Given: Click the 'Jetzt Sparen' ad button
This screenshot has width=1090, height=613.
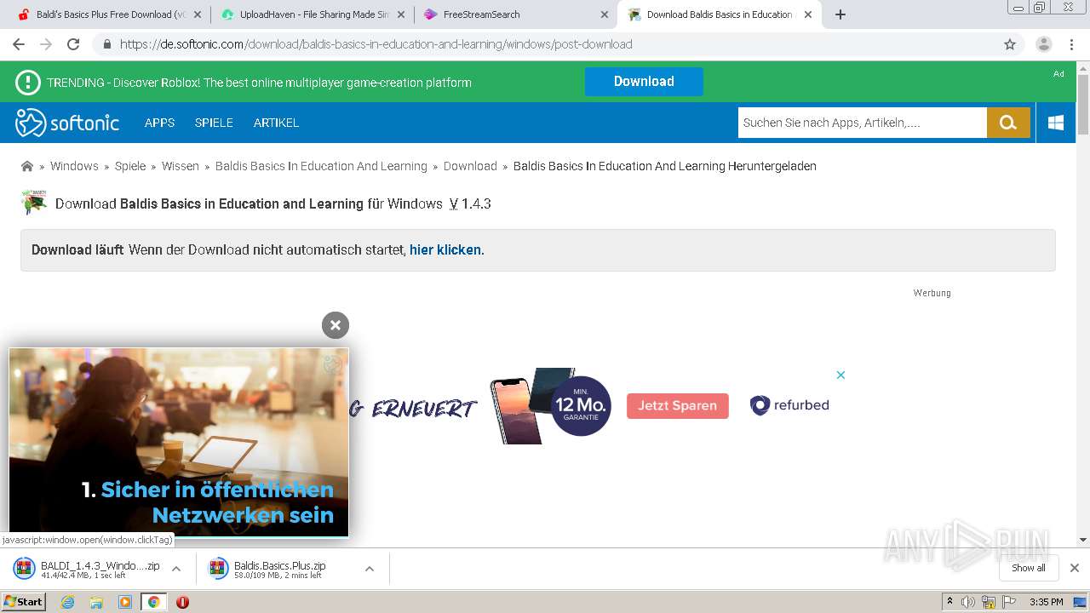Looking at the screenshot, I should coord(678,405).
